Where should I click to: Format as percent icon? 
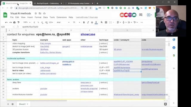pyautogui.click(x=38, y=23)
